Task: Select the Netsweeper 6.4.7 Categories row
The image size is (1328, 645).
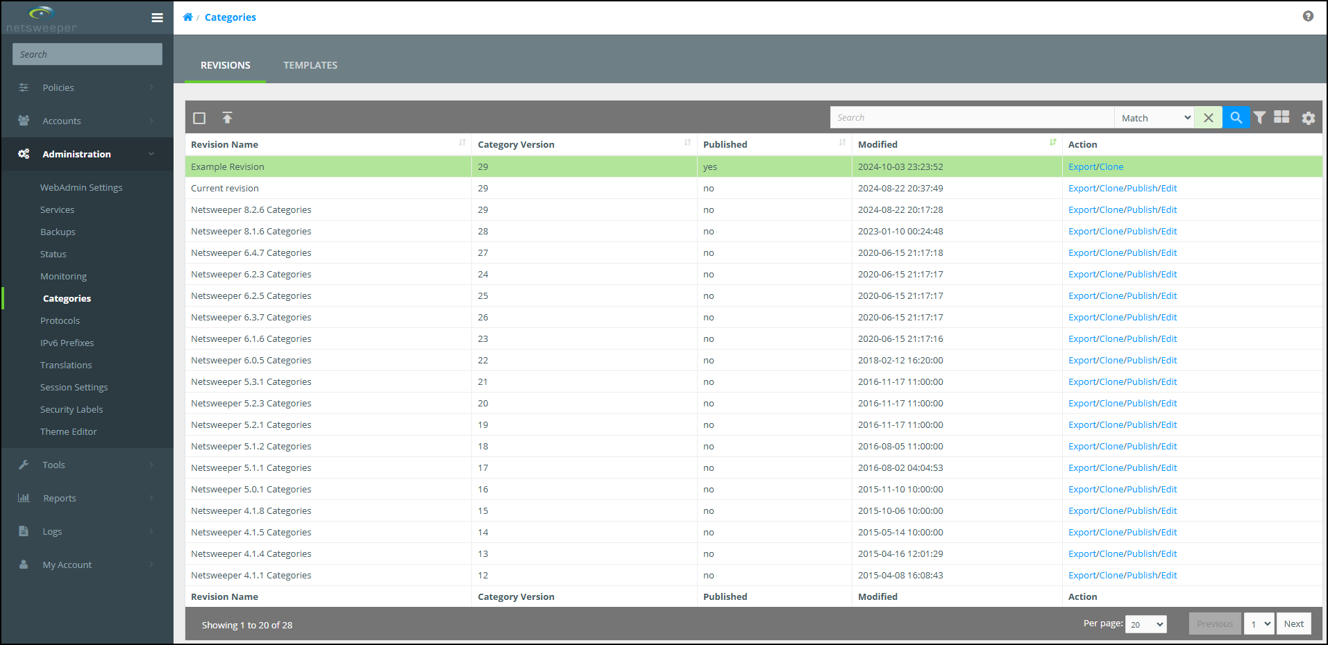Action: point(754,252)
